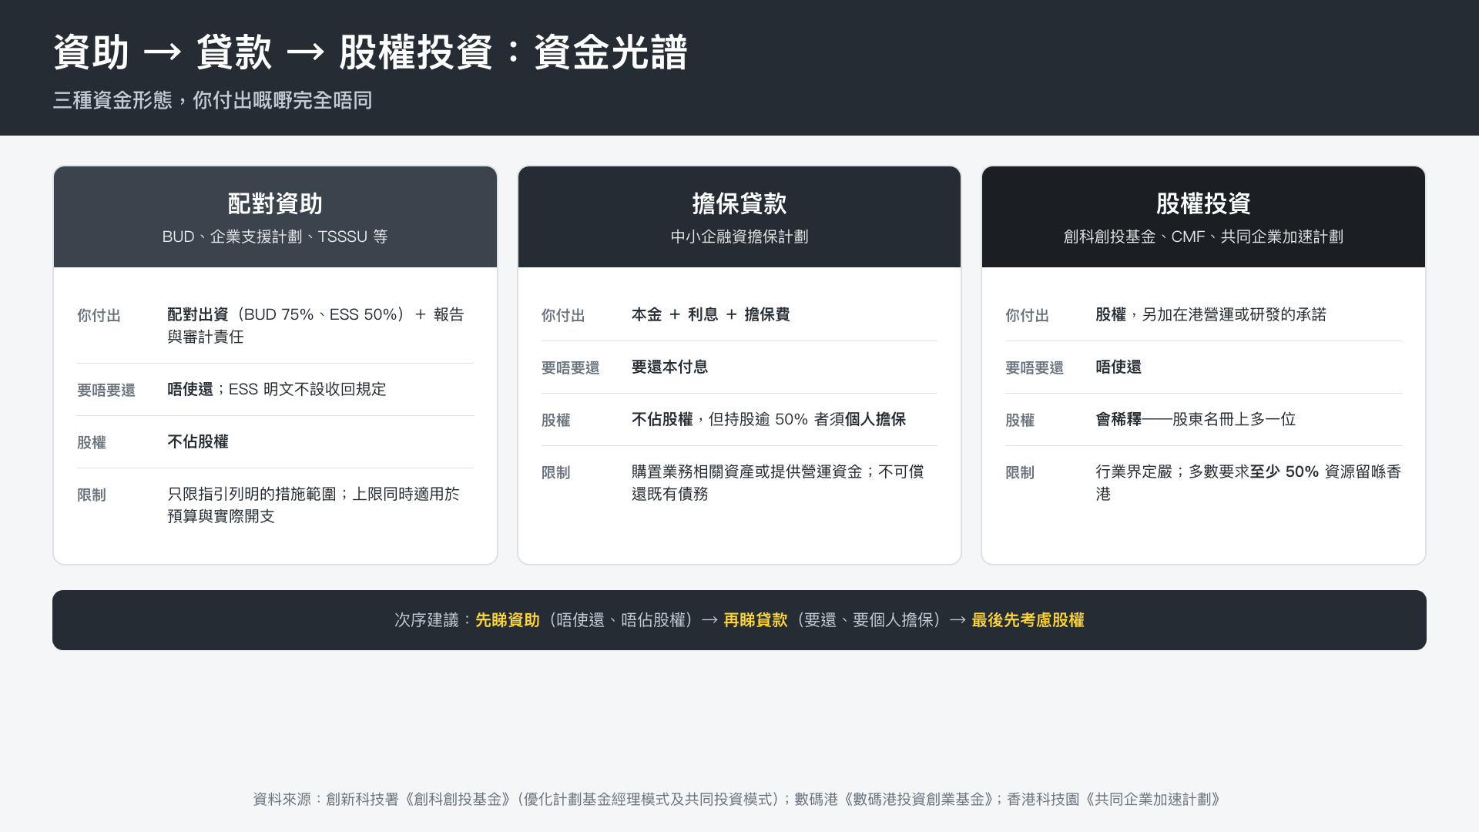
Task: Click the highlighted text 先睇資助
Action: 507,620
